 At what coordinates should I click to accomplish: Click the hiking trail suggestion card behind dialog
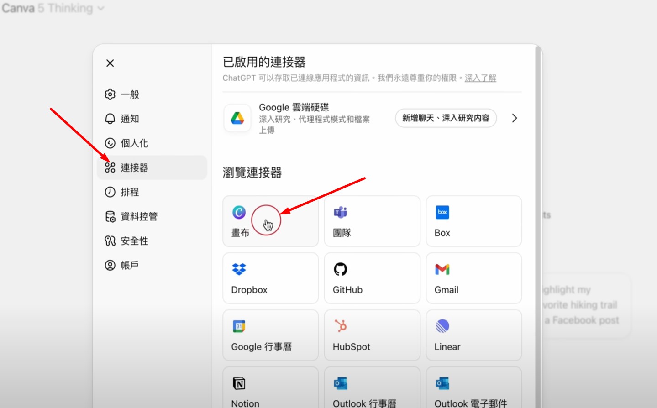point(586,305)
